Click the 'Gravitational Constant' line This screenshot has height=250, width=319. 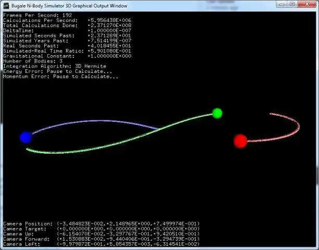(67, 56)
